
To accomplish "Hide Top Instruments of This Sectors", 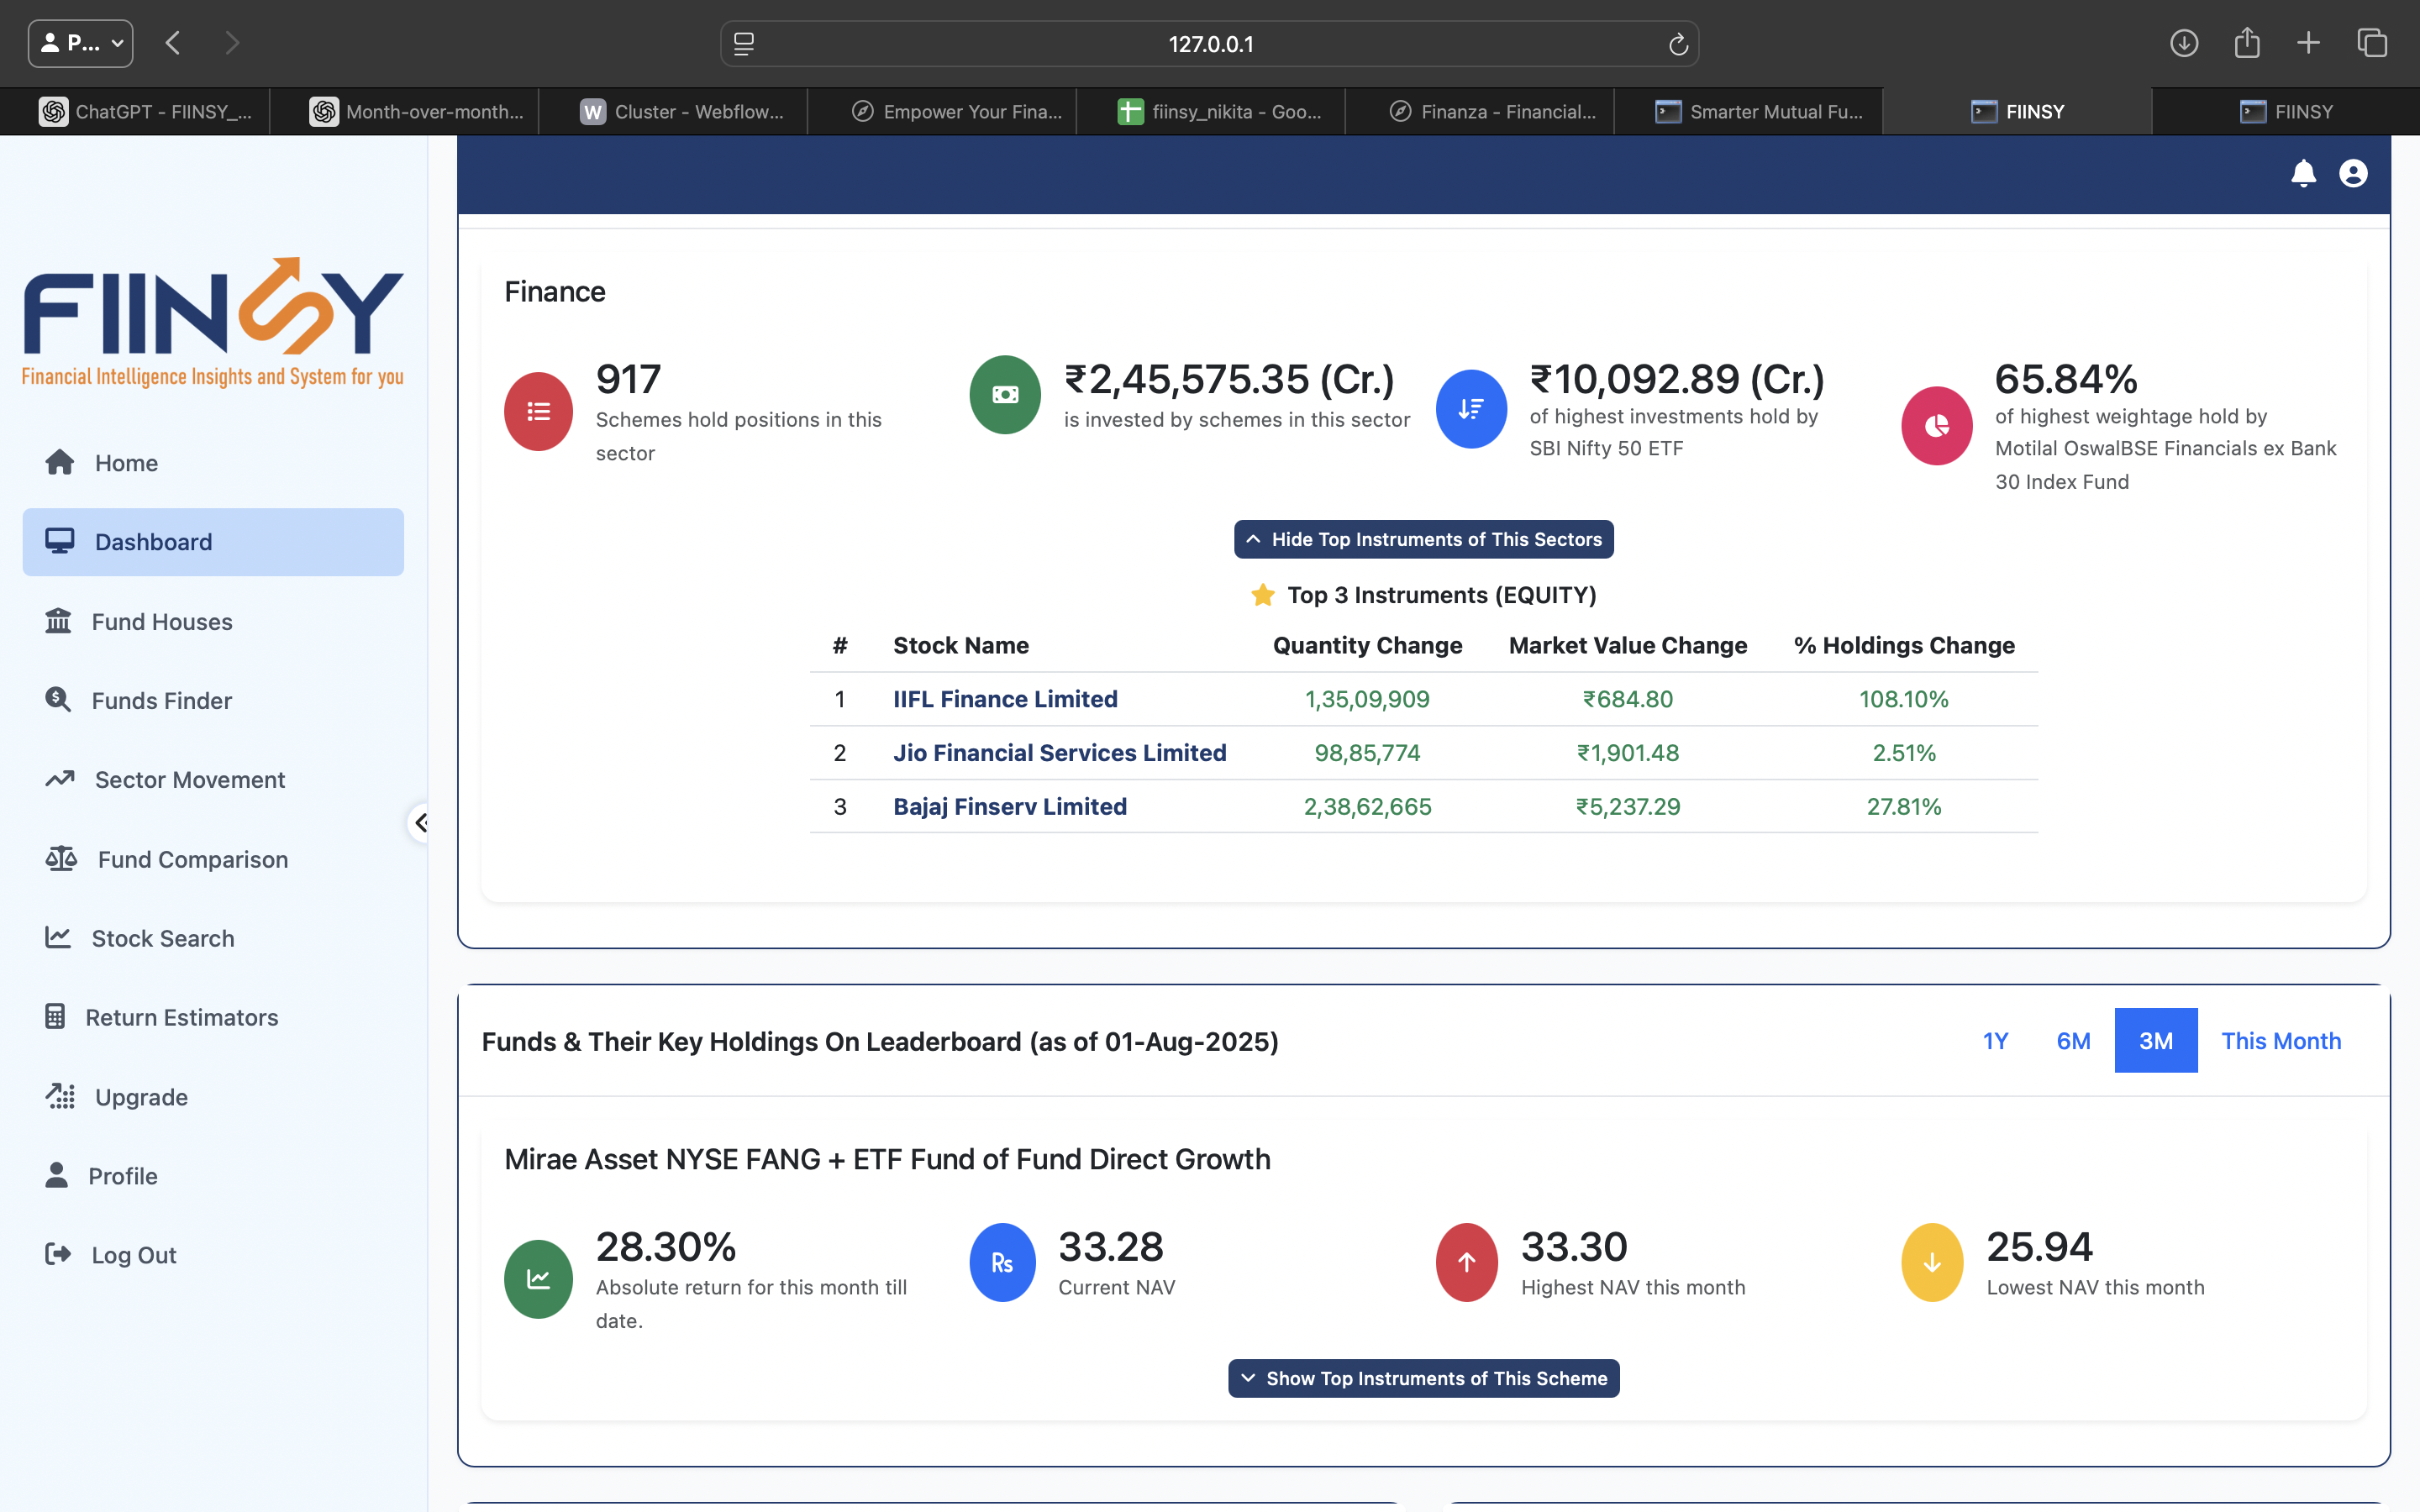I will point(1423,539).
